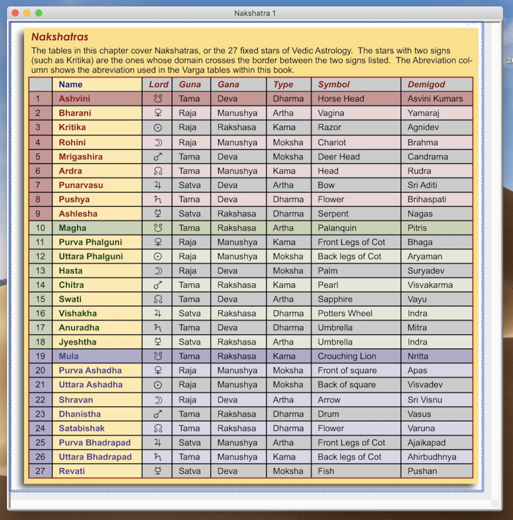Click the Nakshatras chapter heading
The image size is (513, 520).
59,37
